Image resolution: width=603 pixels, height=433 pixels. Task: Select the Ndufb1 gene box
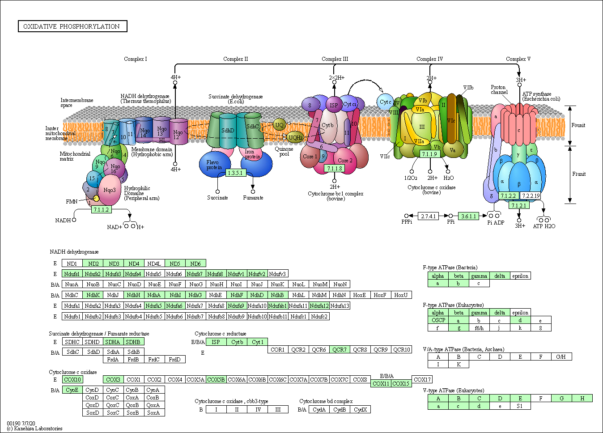tap(72, 316)
